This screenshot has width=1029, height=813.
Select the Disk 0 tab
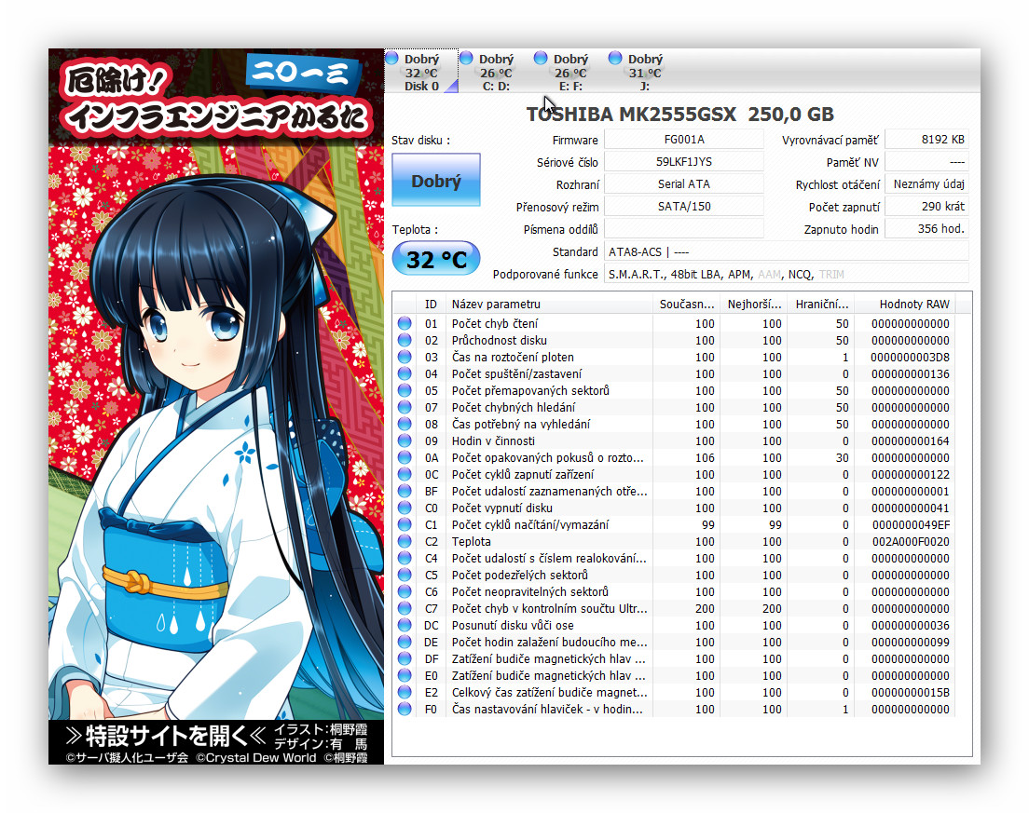421,72
